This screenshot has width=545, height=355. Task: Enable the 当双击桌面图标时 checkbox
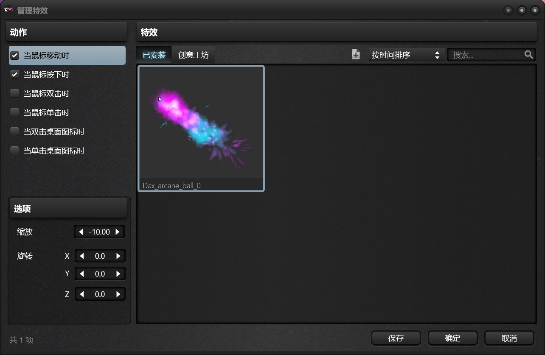click(x=14, y=131)
